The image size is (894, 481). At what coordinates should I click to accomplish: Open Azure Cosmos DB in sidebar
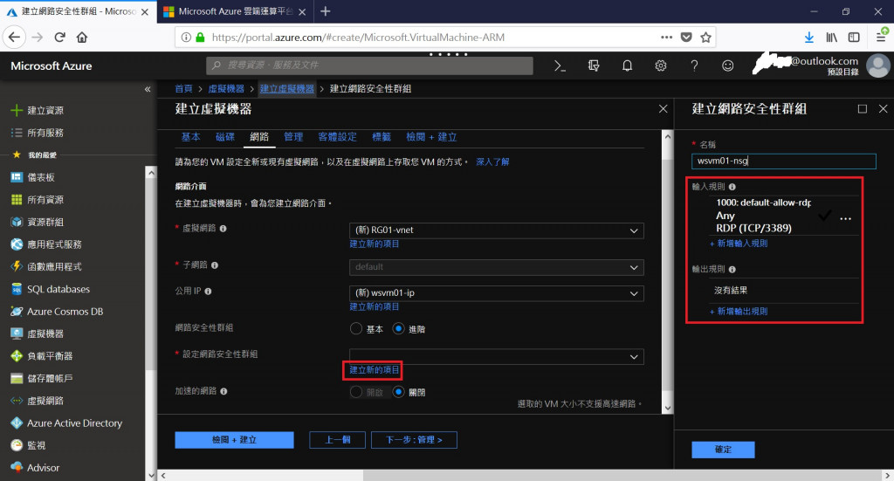click(65, 311)
